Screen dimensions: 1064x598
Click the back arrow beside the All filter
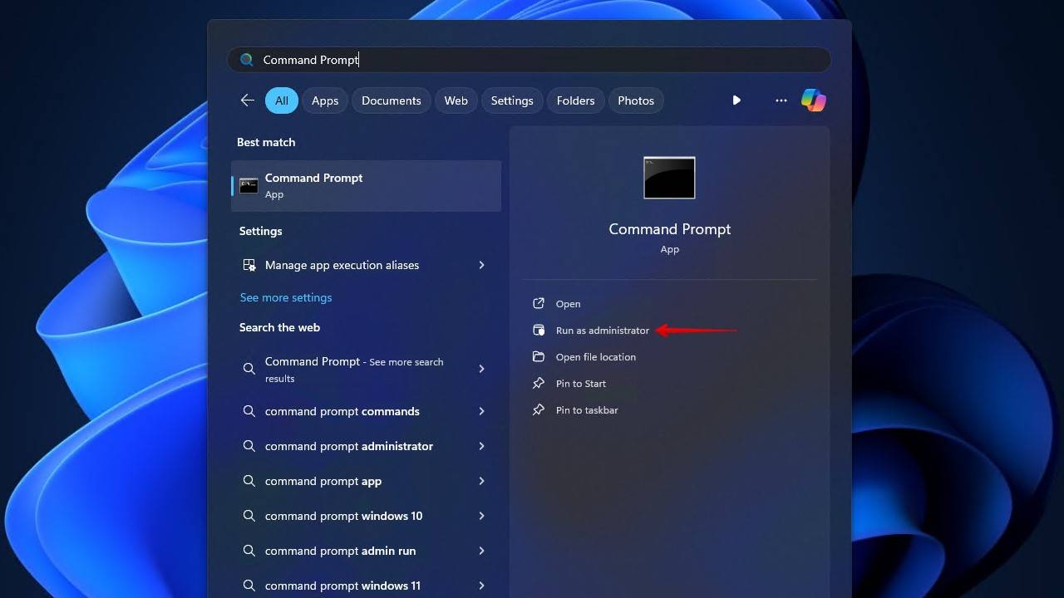point(247,100)
